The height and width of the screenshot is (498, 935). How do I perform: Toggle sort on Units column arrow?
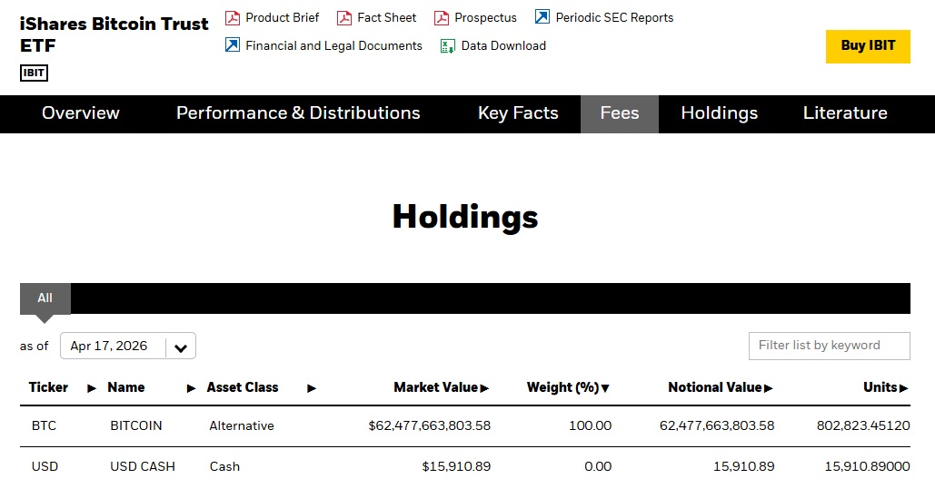(x=904, y=388)
